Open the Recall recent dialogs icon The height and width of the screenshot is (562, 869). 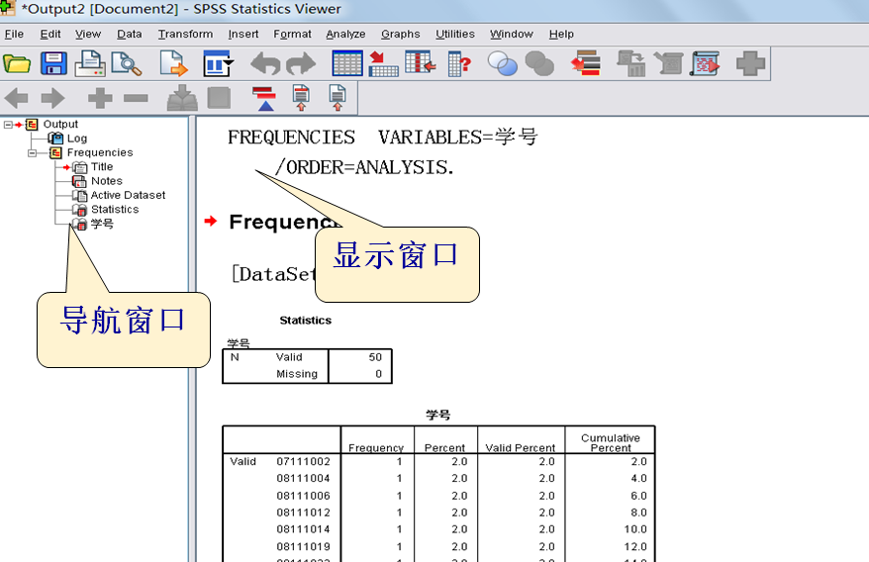point(218,63)
